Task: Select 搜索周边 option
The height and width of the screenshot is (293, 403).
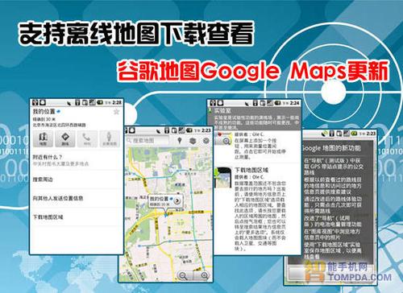Action: point(77,180)
